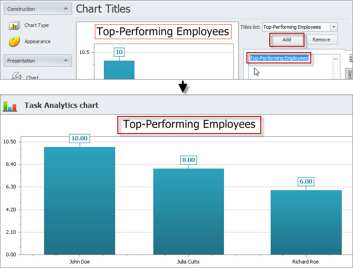This screenshot has height=268, width=353.
Task: Click the chart title in the editor preview
Action: pos(163,31)
